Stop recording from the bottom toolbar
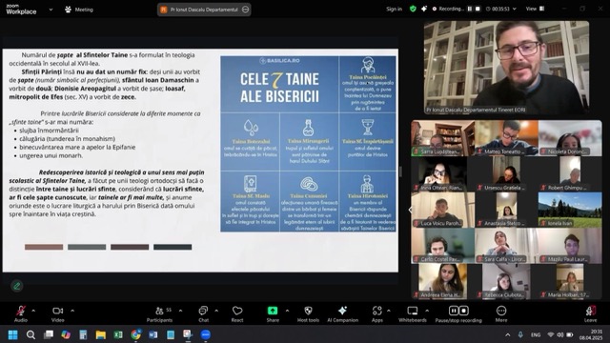This screenshot has width=610, height=343. 464,311
